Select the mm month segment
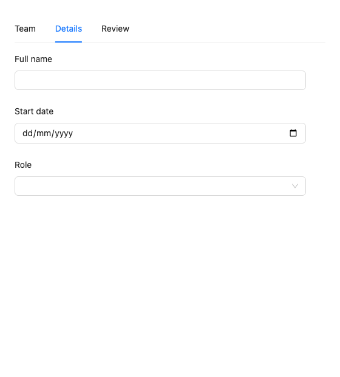The width and height of the screenshot is (340, 377). (44, 133)
